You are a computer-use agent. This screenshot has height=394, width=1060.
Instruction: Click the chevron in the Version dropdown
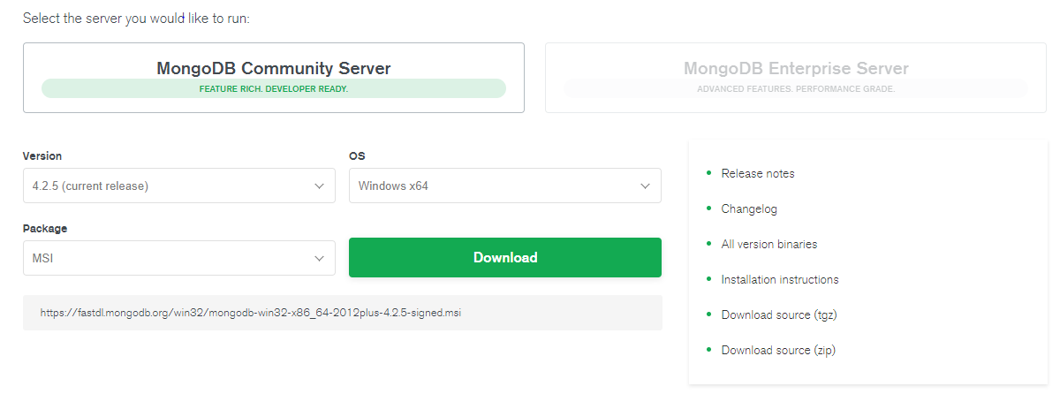tap(319, 186)
